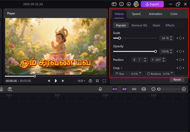Add keyframe diamond for Scale
This screenshot has width=190, height=132.
pyautogui.click(x=180, y=38)
